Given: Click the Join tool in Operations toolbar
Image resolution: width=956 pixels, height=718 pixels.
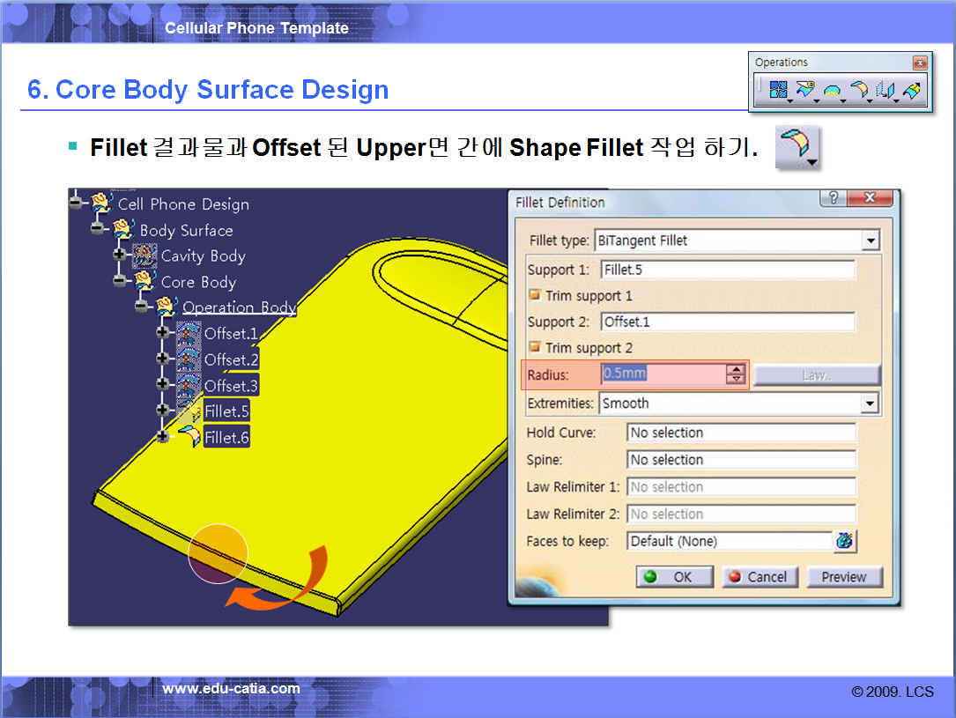Looking at the screenshot, I should pyautogui.click(x=778, y=90).
